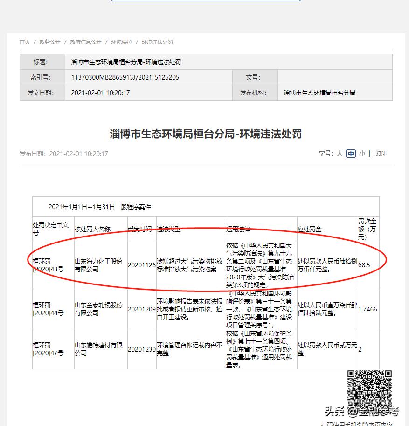Viewport: 409px width, 426px height.
Task: Open the 政府信息公开 link
Action: [85, 41]
